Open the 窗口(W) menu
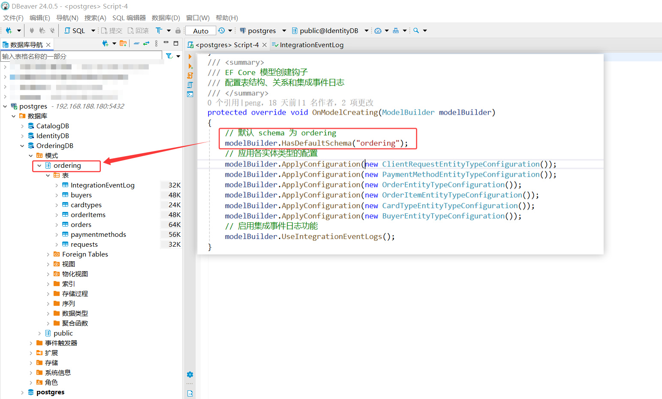The width and height of the screenshot is (662, 399). click(198, 18)
